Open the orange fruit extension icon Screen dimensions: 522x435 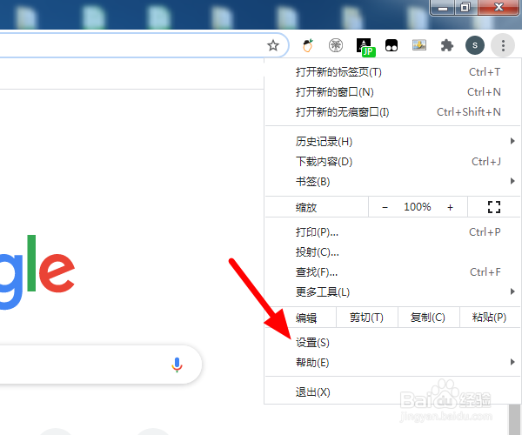pos(308,45)
